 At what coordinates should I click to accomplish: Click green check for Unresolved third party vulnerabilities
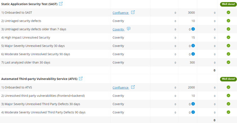[229, 96]
